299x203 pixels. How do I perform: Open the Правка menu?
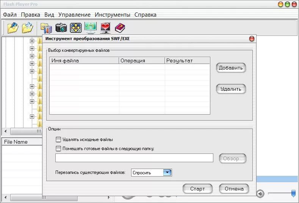31,15
